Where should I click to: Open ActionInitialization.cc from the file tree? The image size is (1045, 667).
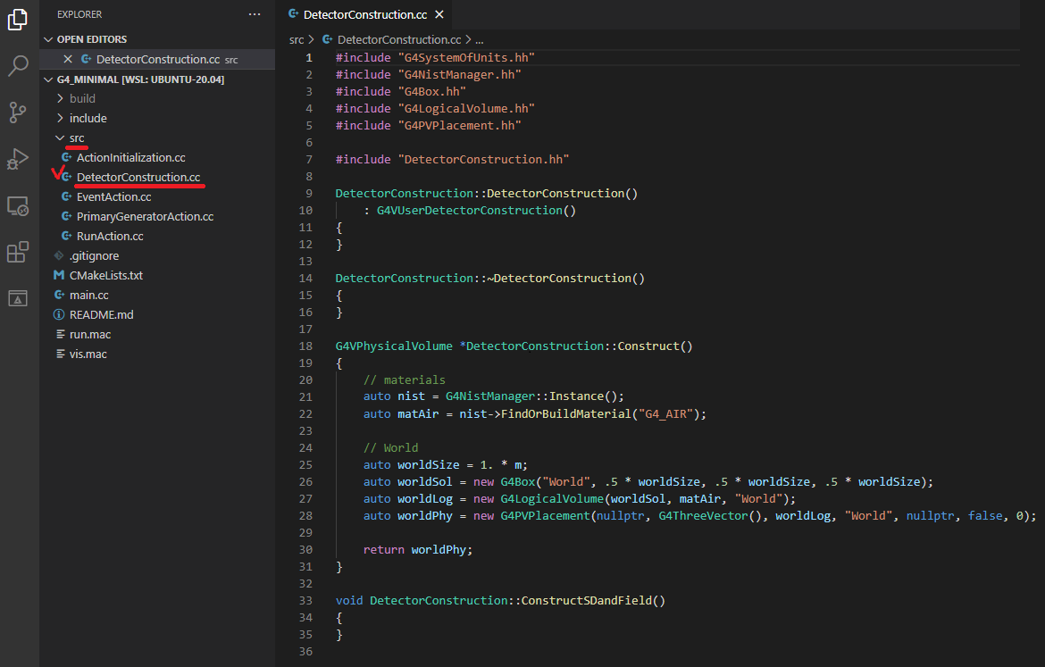click(130, 157)
